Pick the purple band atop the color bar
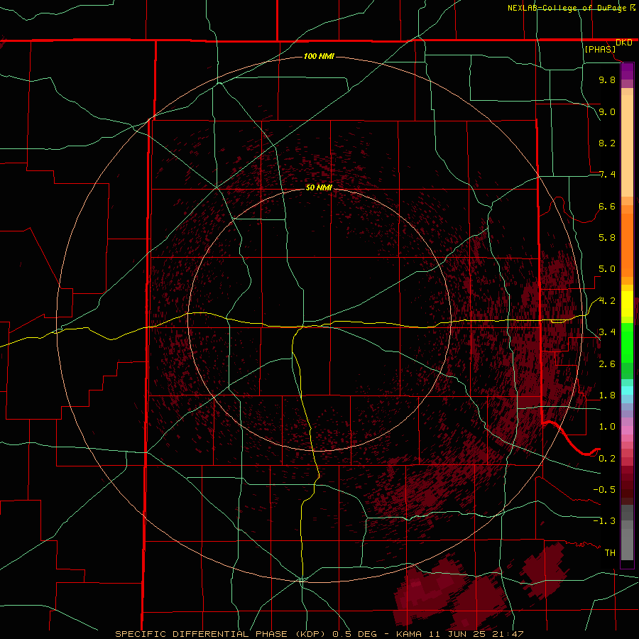 click(x=627, y=71)
